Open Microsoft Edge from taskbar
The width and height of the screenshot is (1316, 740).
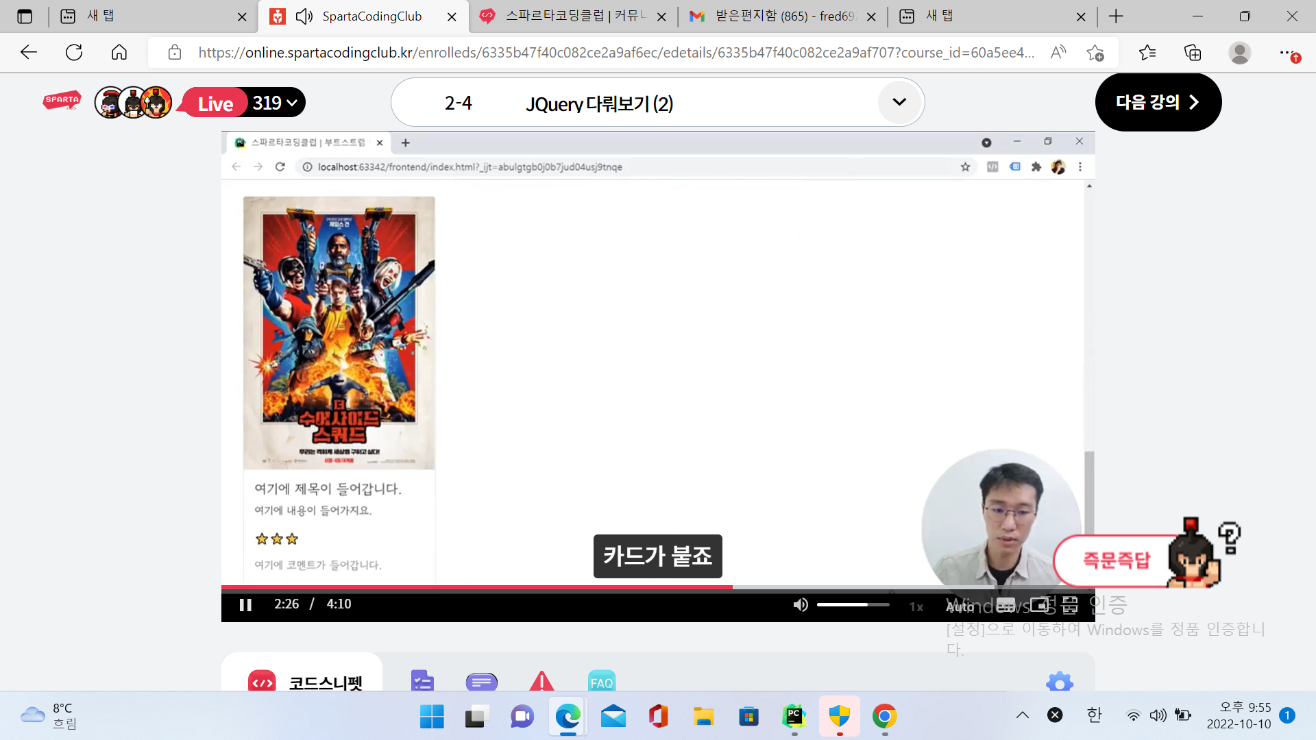(x=568, y=717)
